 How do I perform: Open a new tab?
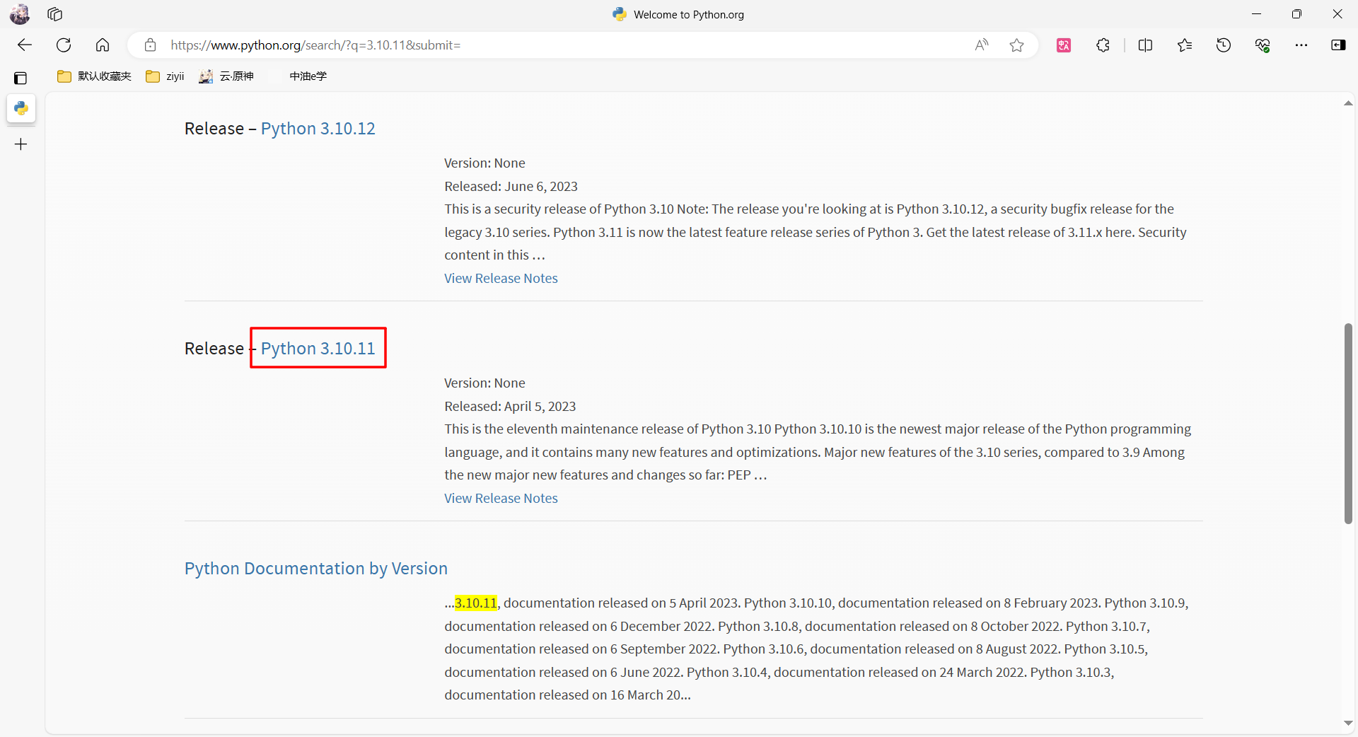[x=21, y=144]
